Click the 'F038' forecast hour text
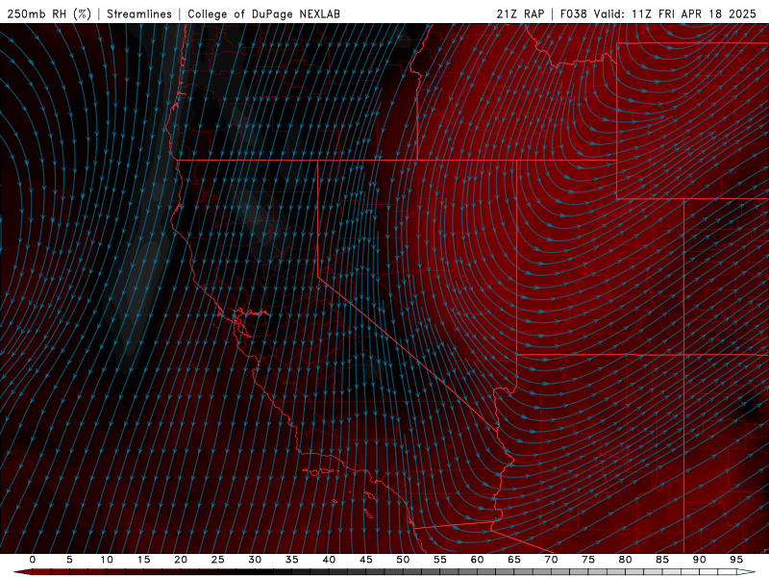 pos(573,14)
